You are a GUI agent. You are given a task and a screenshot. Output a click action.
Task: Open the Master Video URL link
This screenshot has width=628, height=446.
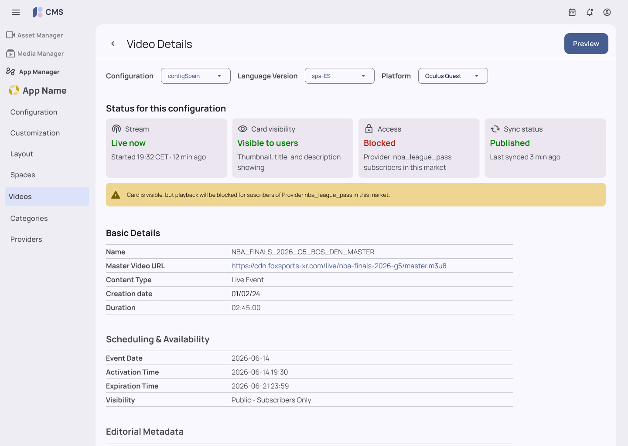(339, 266)
